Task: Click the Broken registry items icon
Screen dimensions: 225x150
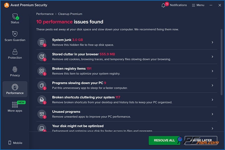Action: pyautogui.click(x=42, y=71)
